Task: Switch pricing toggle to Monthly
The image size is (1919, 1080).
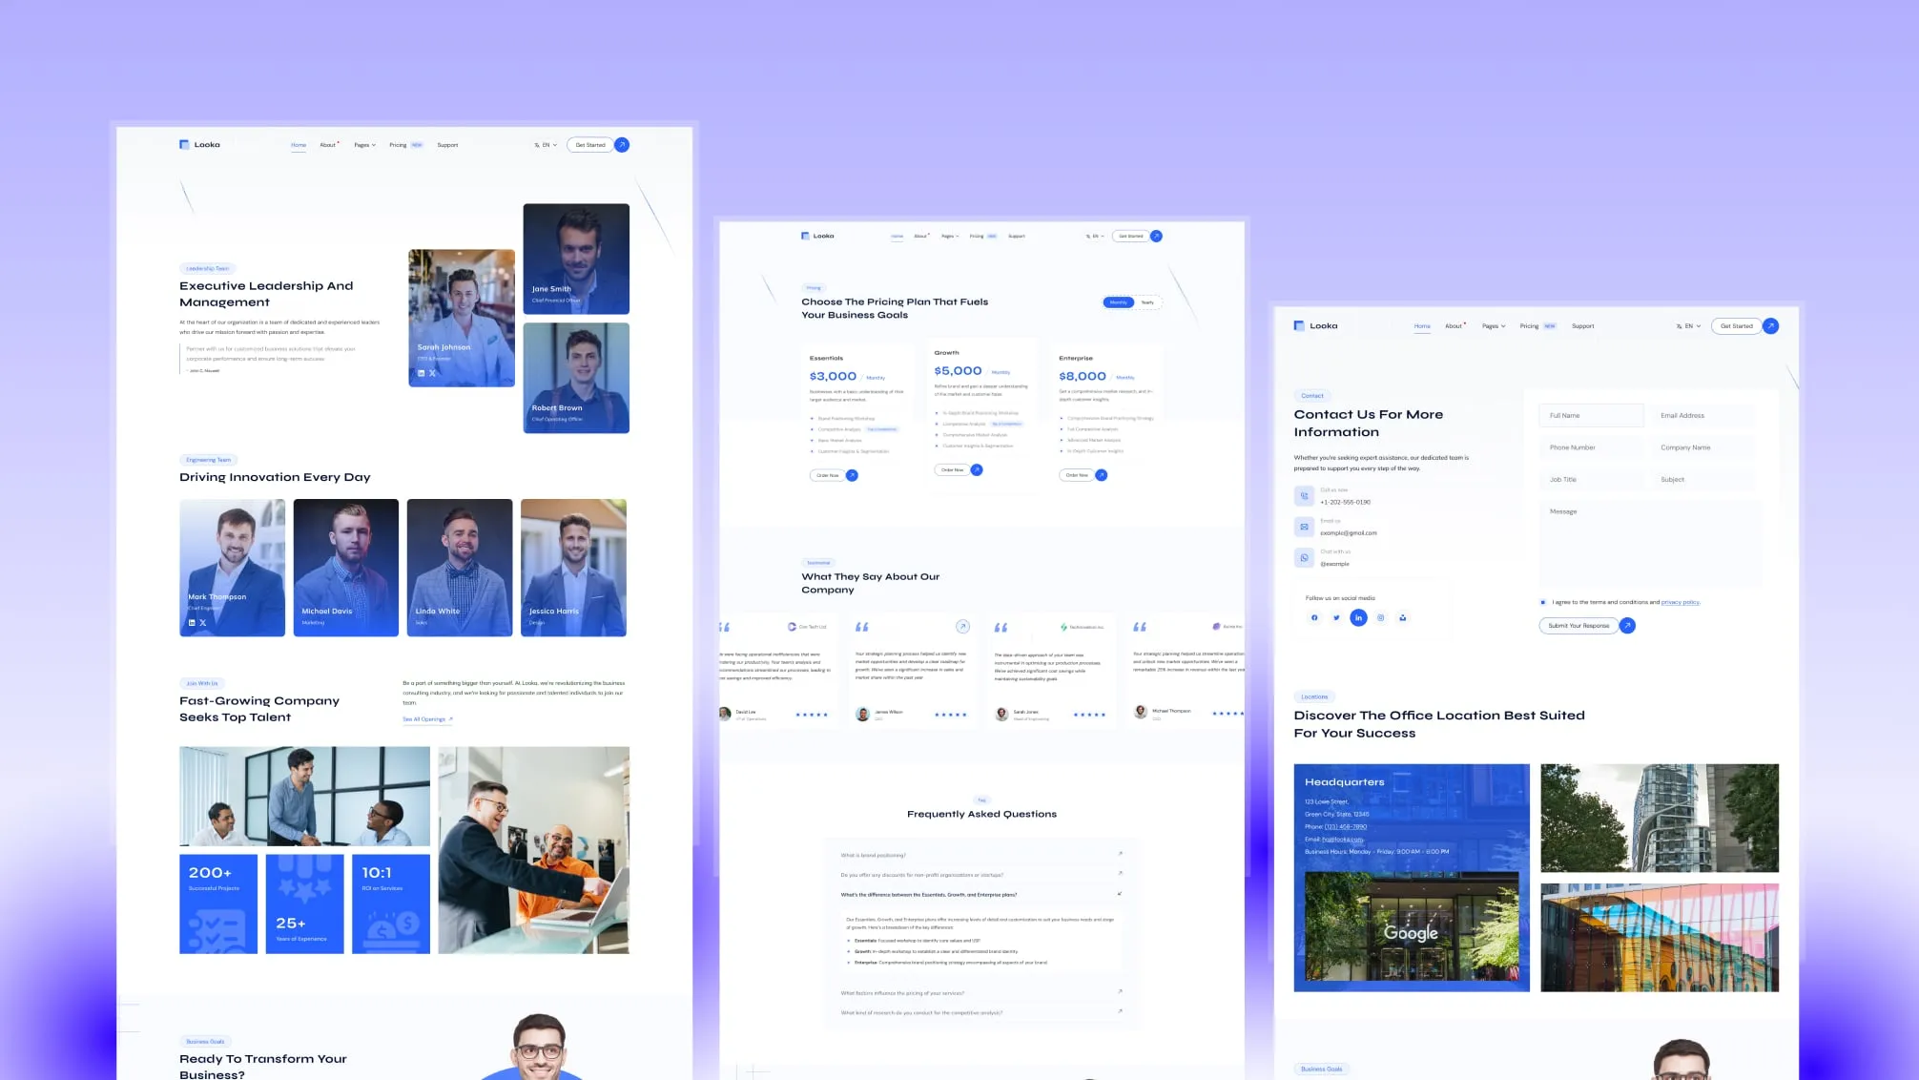Action: [1118, 302]
